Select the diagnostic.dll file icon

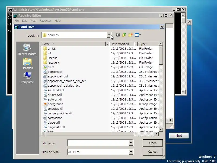click(45, 127)
